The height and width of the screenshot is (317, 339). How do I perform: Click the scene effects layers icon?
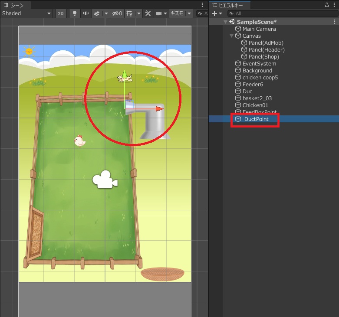96,13
